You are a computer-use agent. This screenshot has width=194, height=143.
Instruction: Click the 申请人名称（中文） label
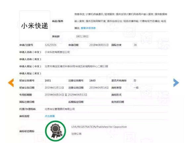pos(30,52)
